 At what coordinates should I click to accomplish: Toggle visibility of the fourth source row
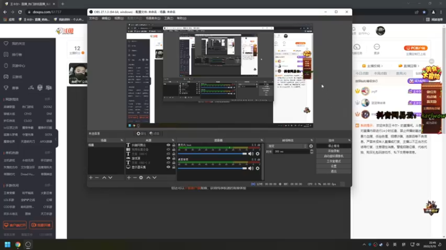[x=168, y=158]
